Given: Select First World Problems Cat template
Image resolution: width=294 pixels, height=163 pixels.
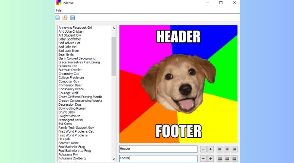Looking at the screenshot, I should [76, 131].
